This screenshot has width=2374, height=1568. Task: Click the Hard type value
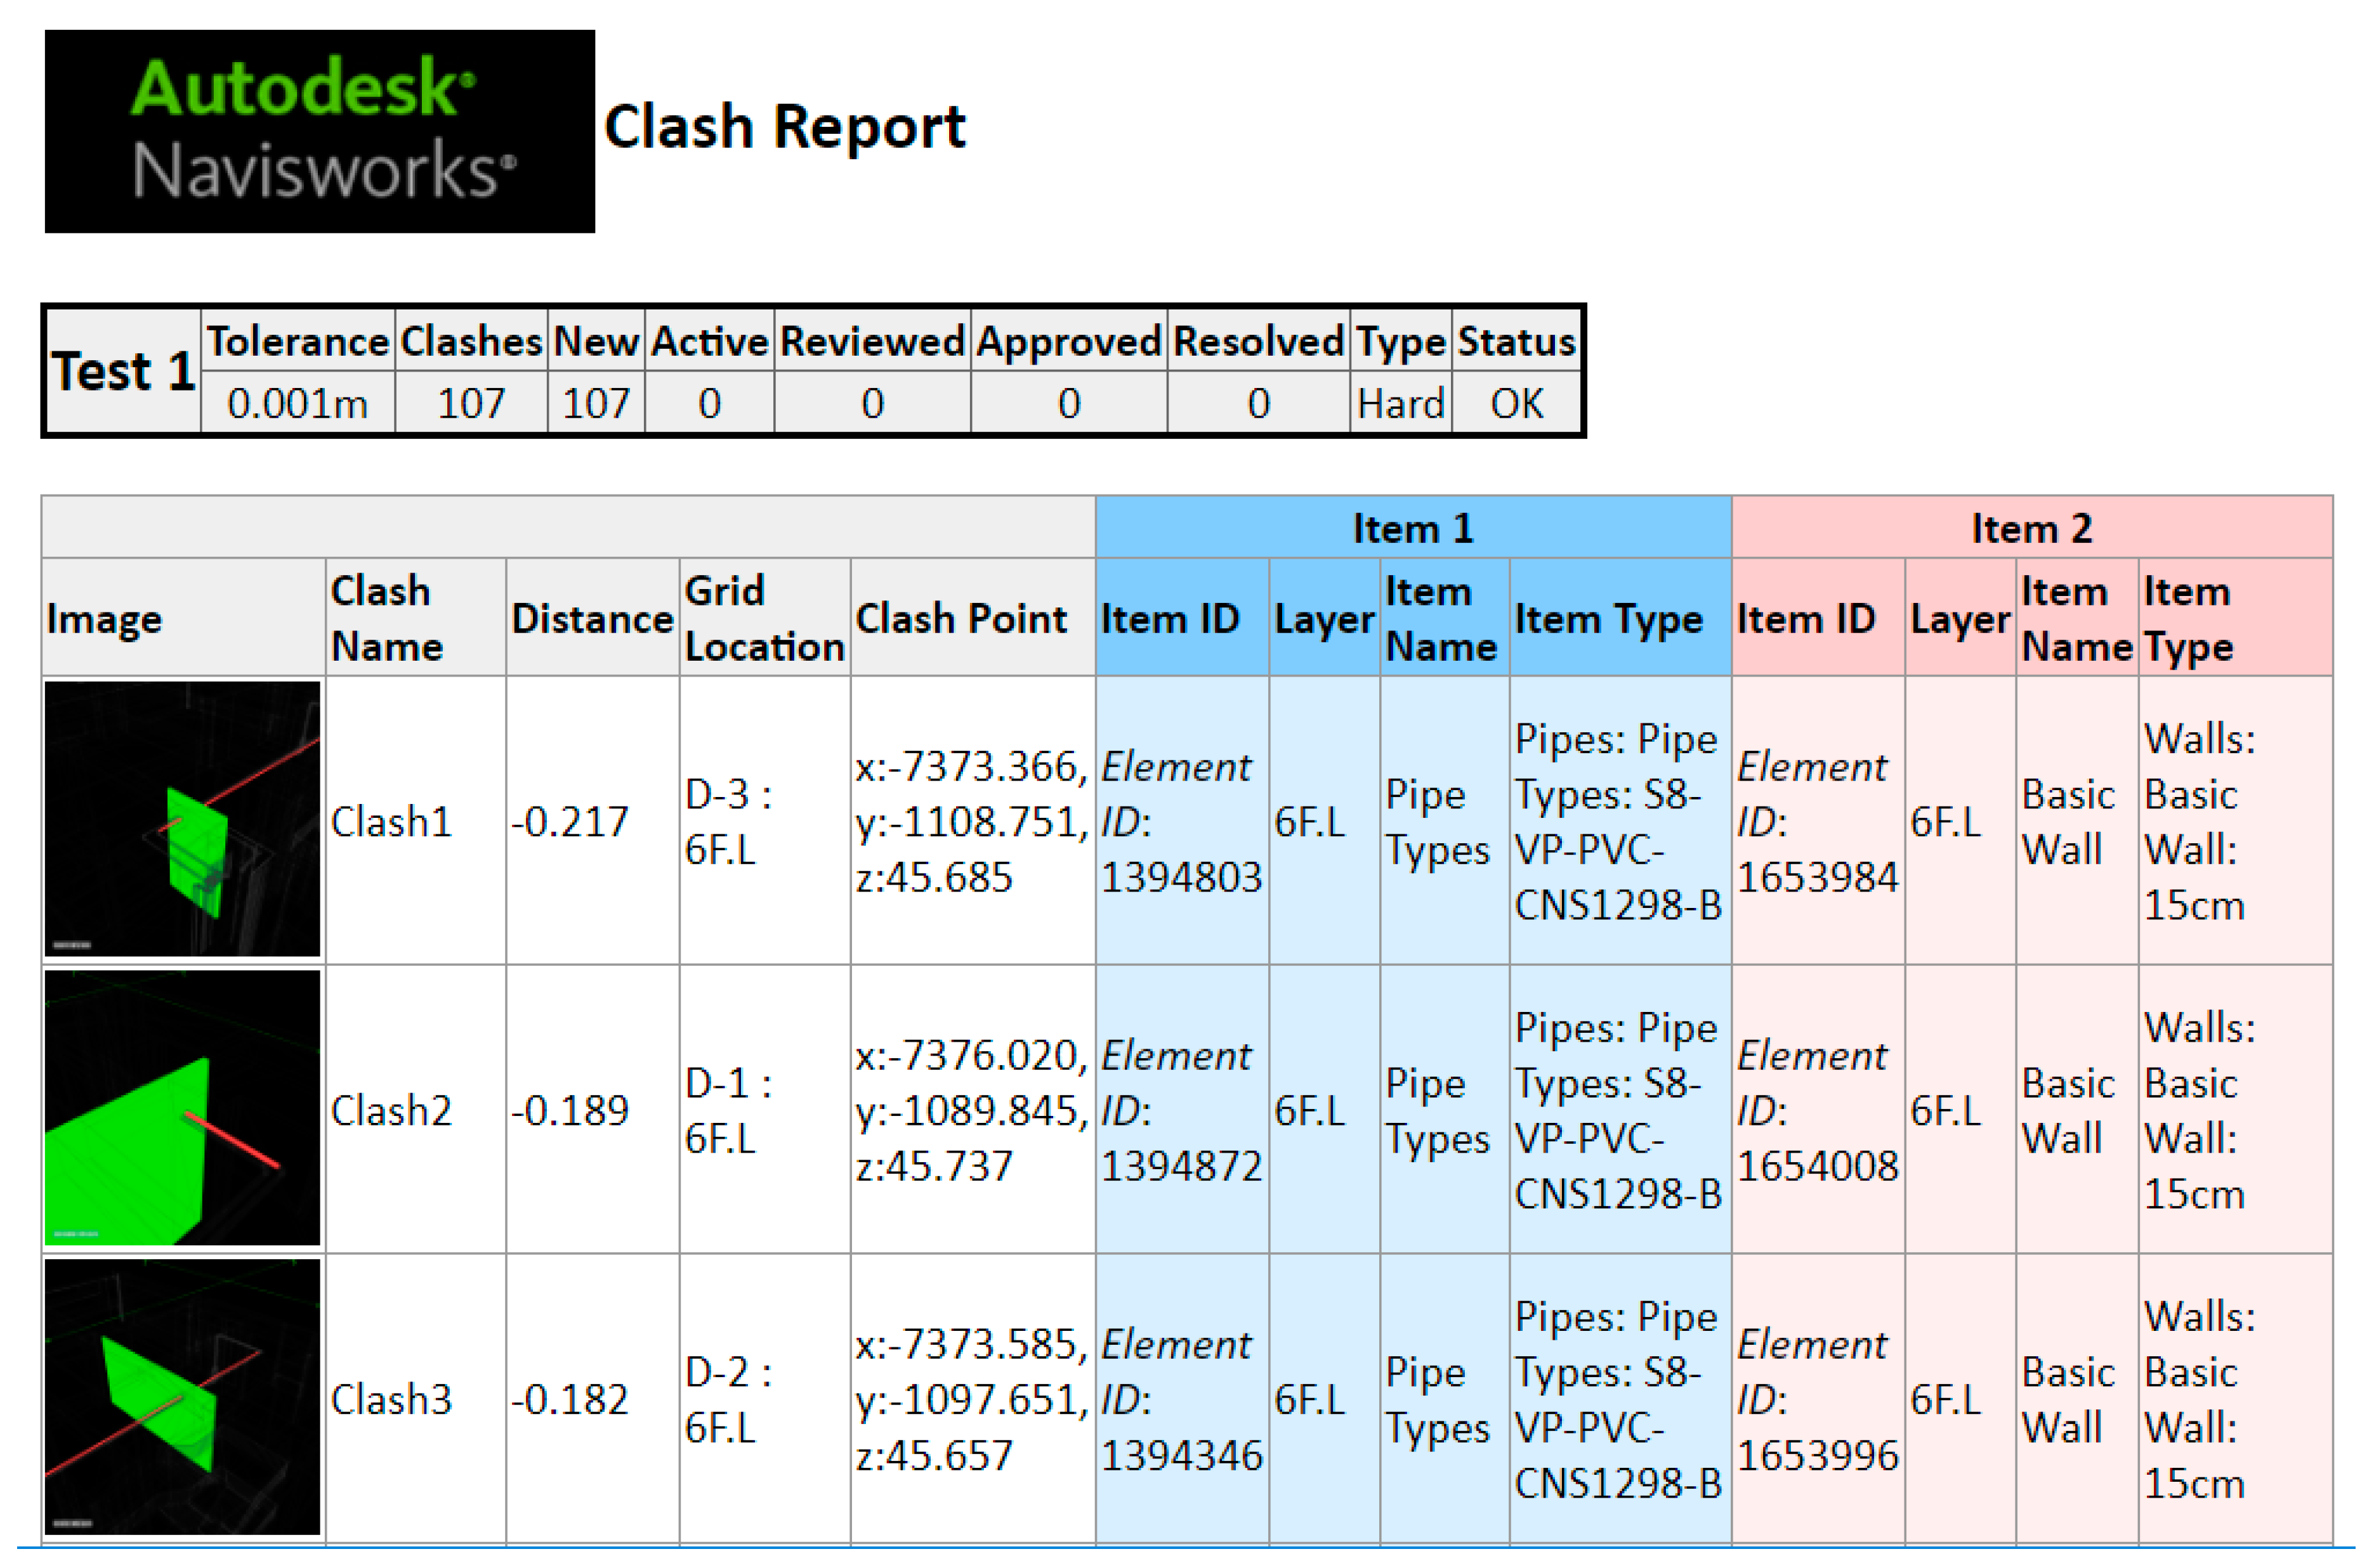point(1400,404)
